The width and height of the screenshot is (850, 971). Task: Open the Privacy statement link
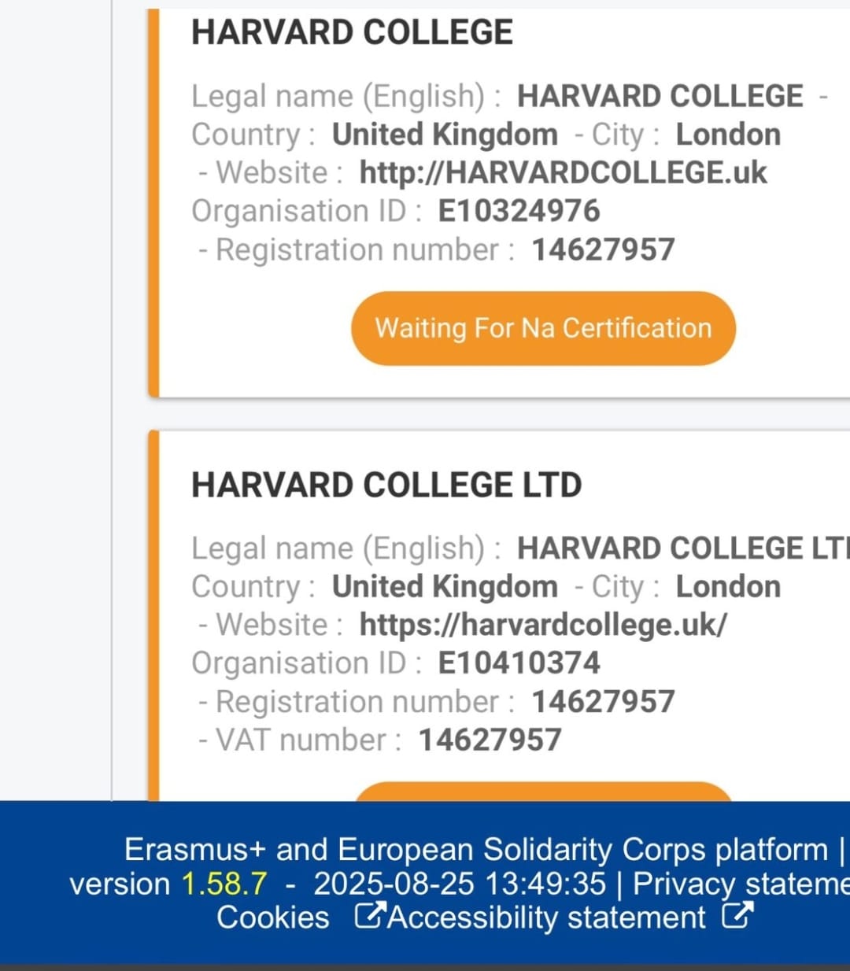tap(741, 884)
